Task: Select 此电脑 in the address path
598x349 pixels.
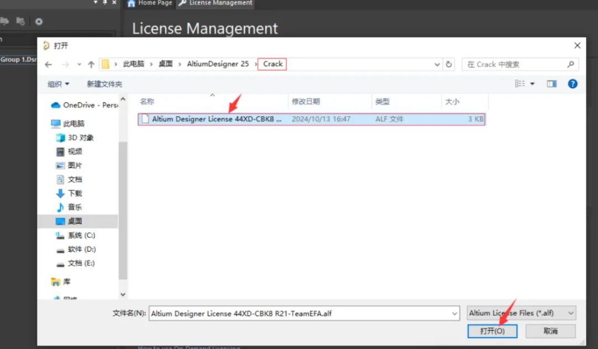Action: (133, 64)
